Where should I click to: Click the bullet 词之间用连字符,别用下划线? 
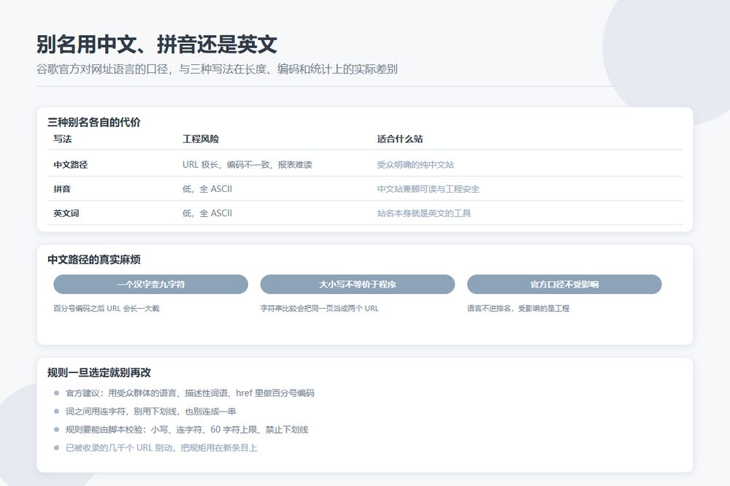coord(151,411)
